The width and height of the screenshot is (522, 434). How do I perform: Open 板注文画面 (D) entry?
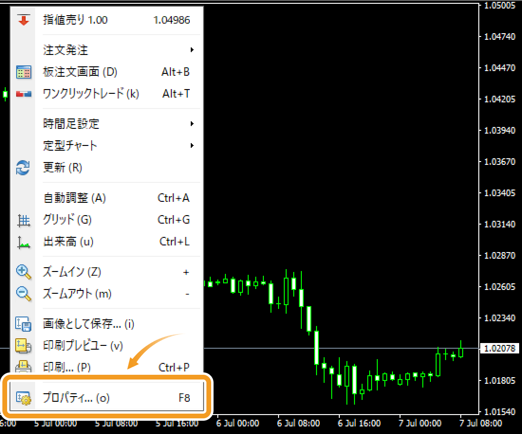point(106,72)
